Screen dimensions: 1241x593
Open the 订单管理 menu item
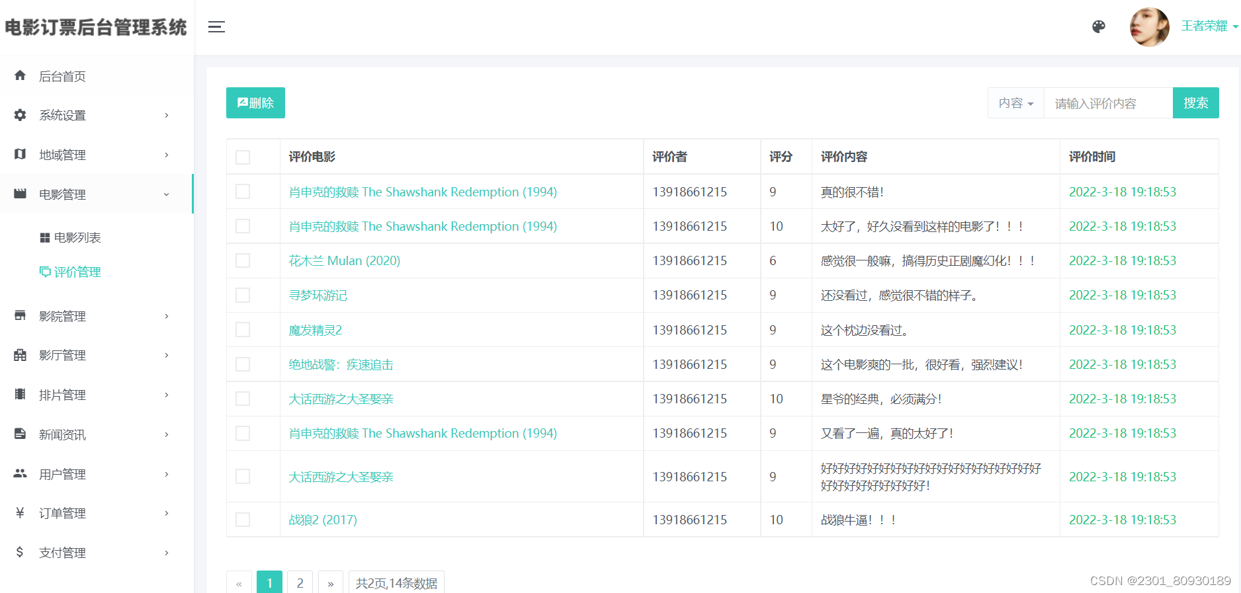(x=97, y=513)
